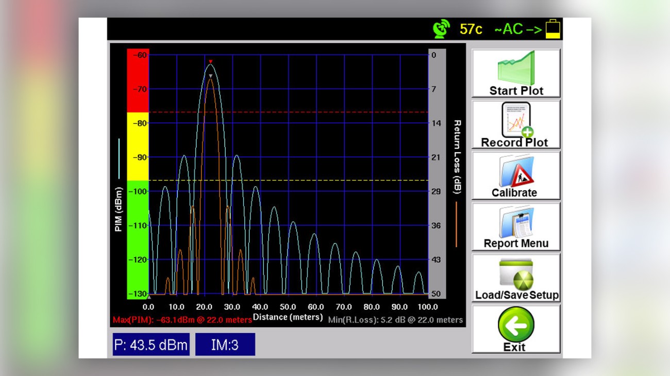Open the Report Menu
Image resolution: width=670 pixels, height=376 pixels.
pos(516,227)
